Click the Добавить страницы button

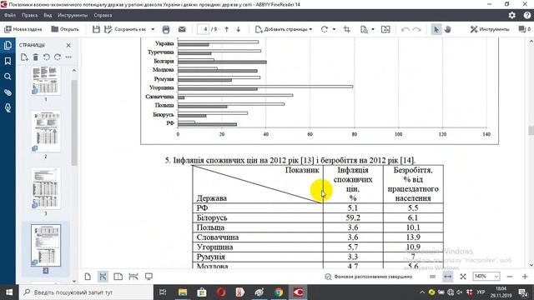pos(284,30)
